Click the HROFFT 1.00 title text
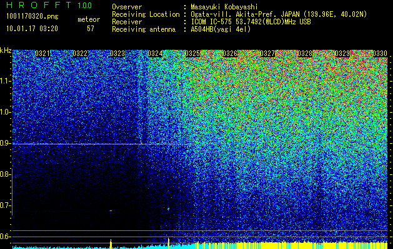The image size is (393, 249). click(49, 5)
